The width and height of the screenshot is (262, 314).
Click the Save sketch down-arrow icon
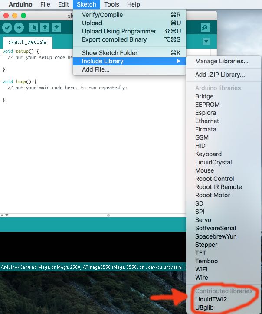(56, 28)
